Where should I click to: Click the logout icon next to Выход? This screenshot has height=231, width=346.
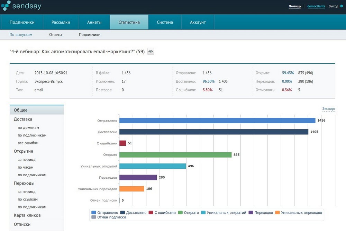tap(342, 6)
